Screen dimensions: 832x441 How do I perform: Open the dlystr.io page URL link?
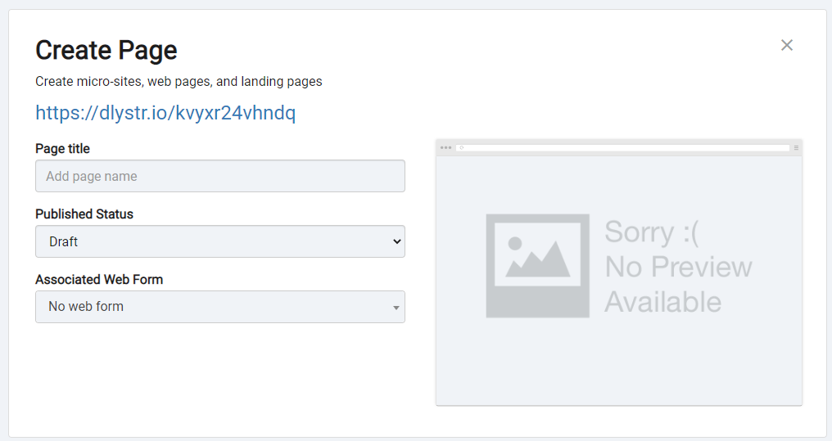pyautogui.click(x=165, y=113)
